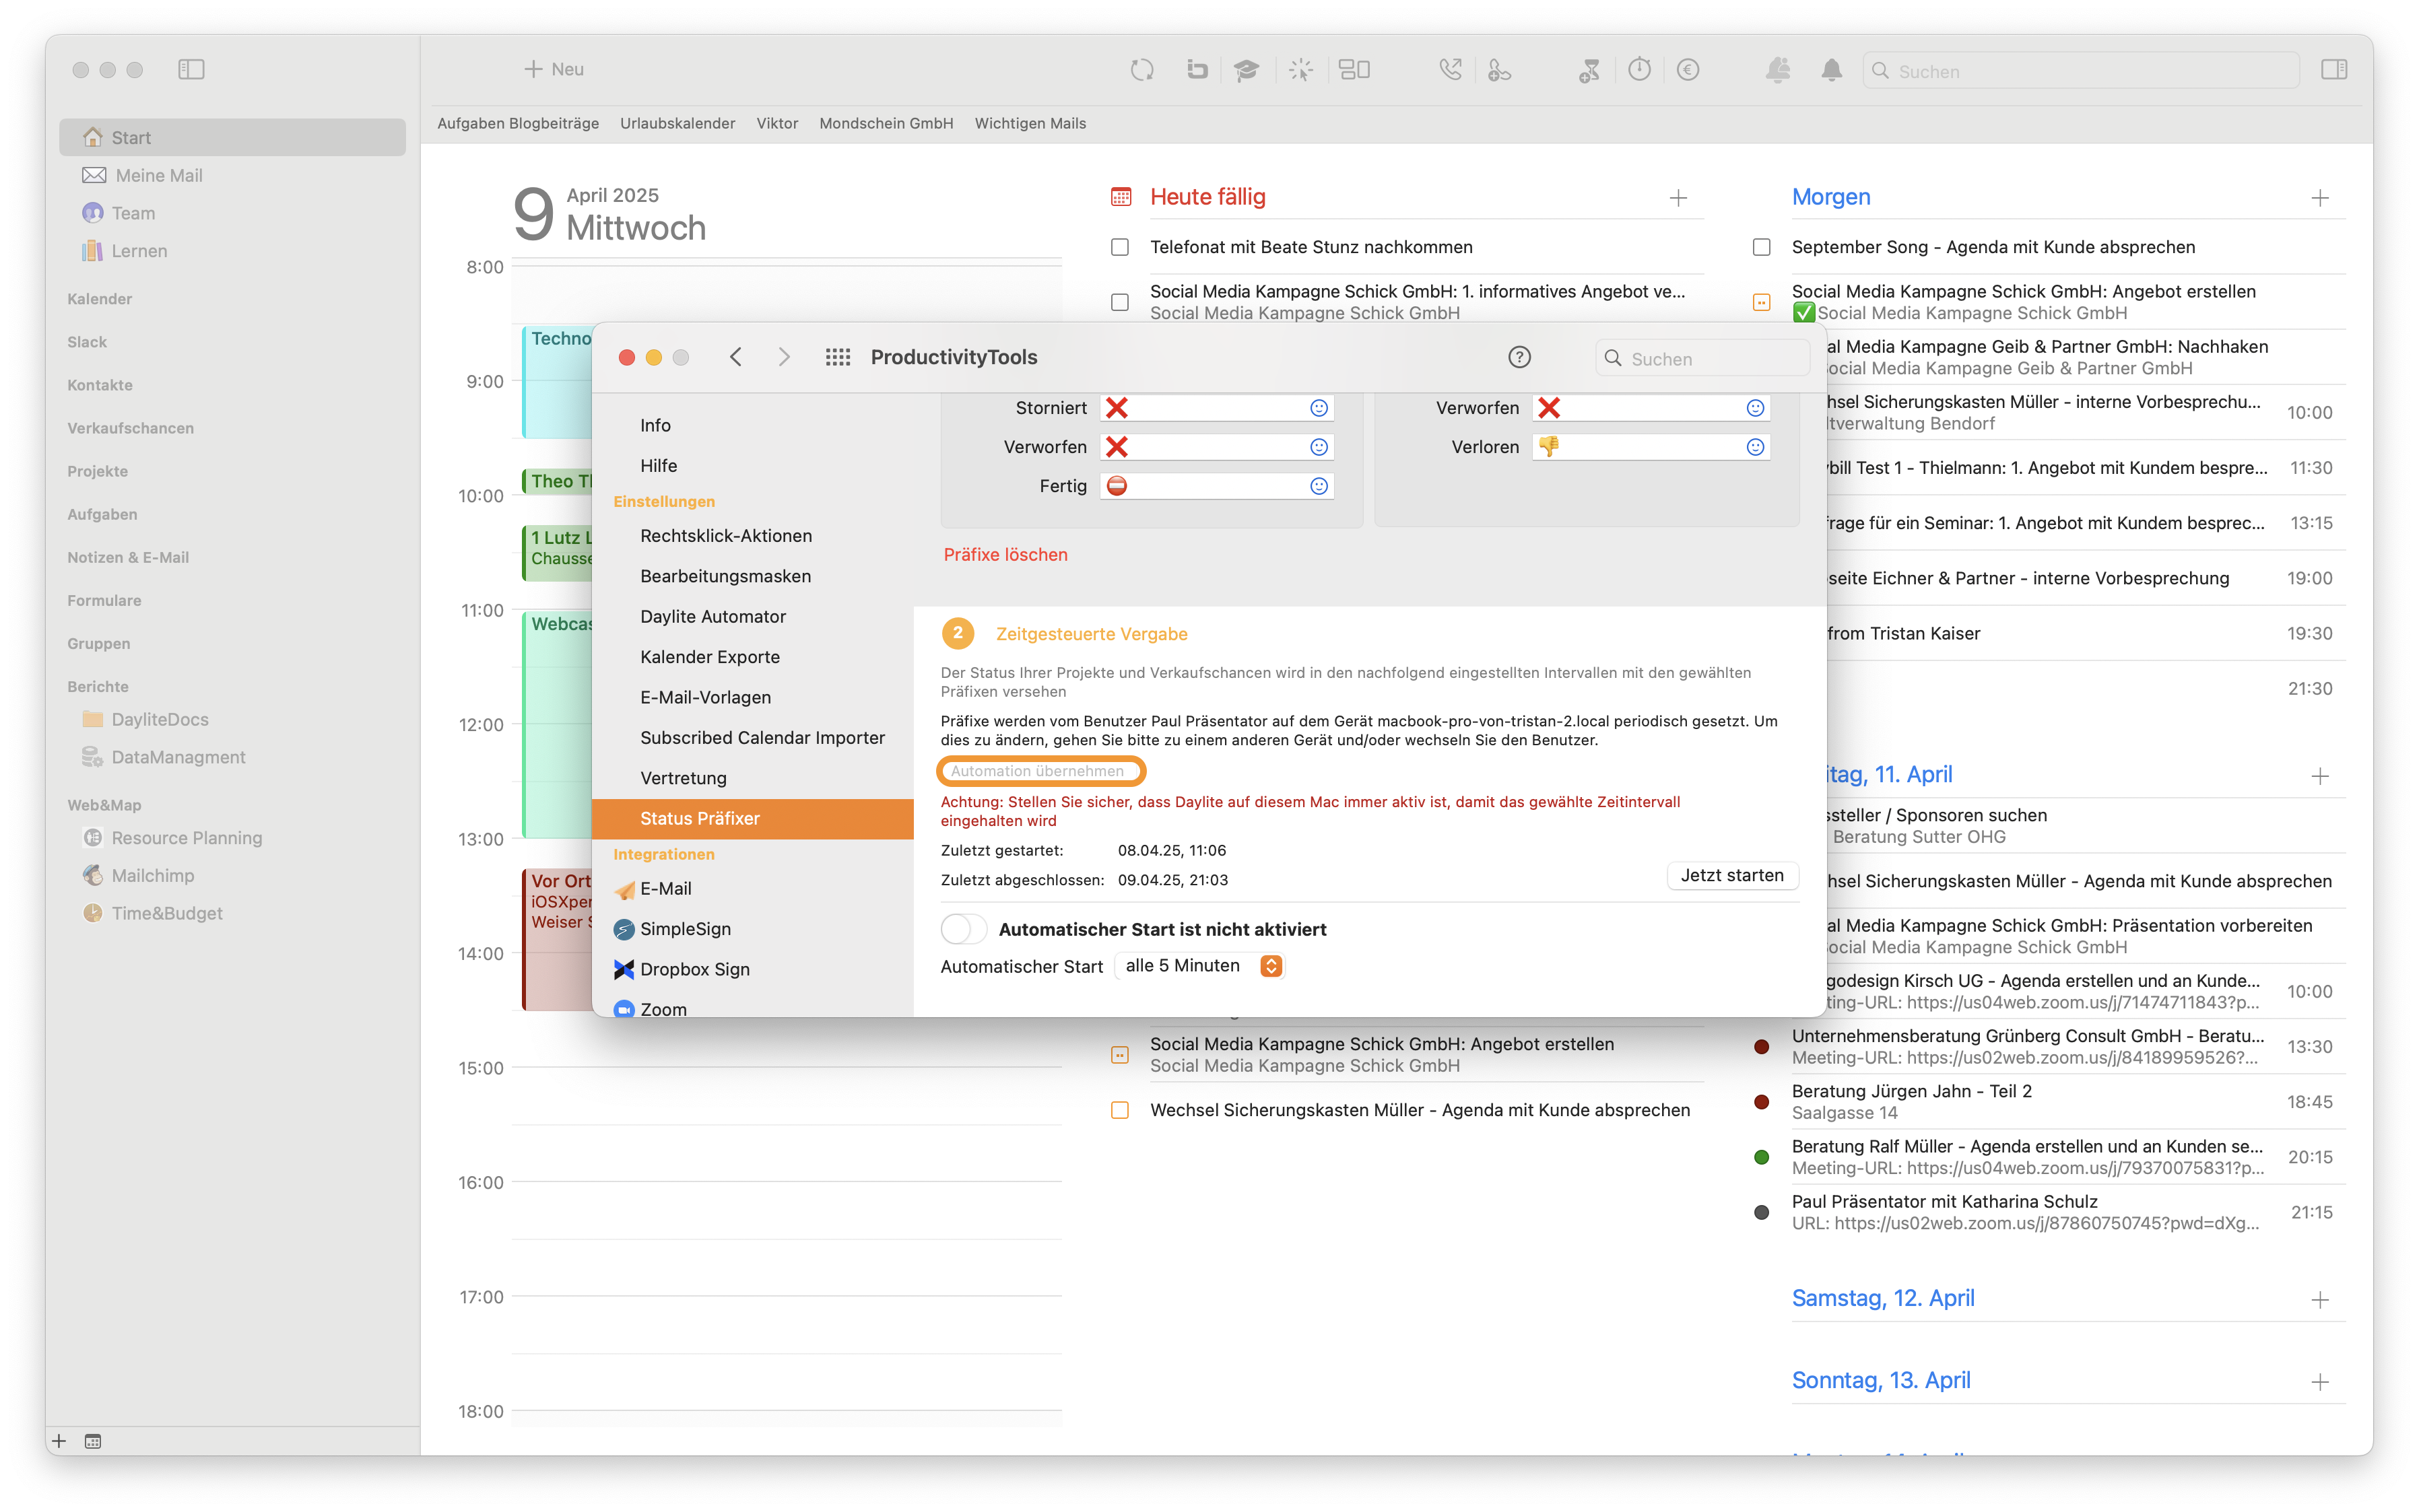Add item to Morgen with plus
Screen dimensions: 2419x1512
point(2320,198)
